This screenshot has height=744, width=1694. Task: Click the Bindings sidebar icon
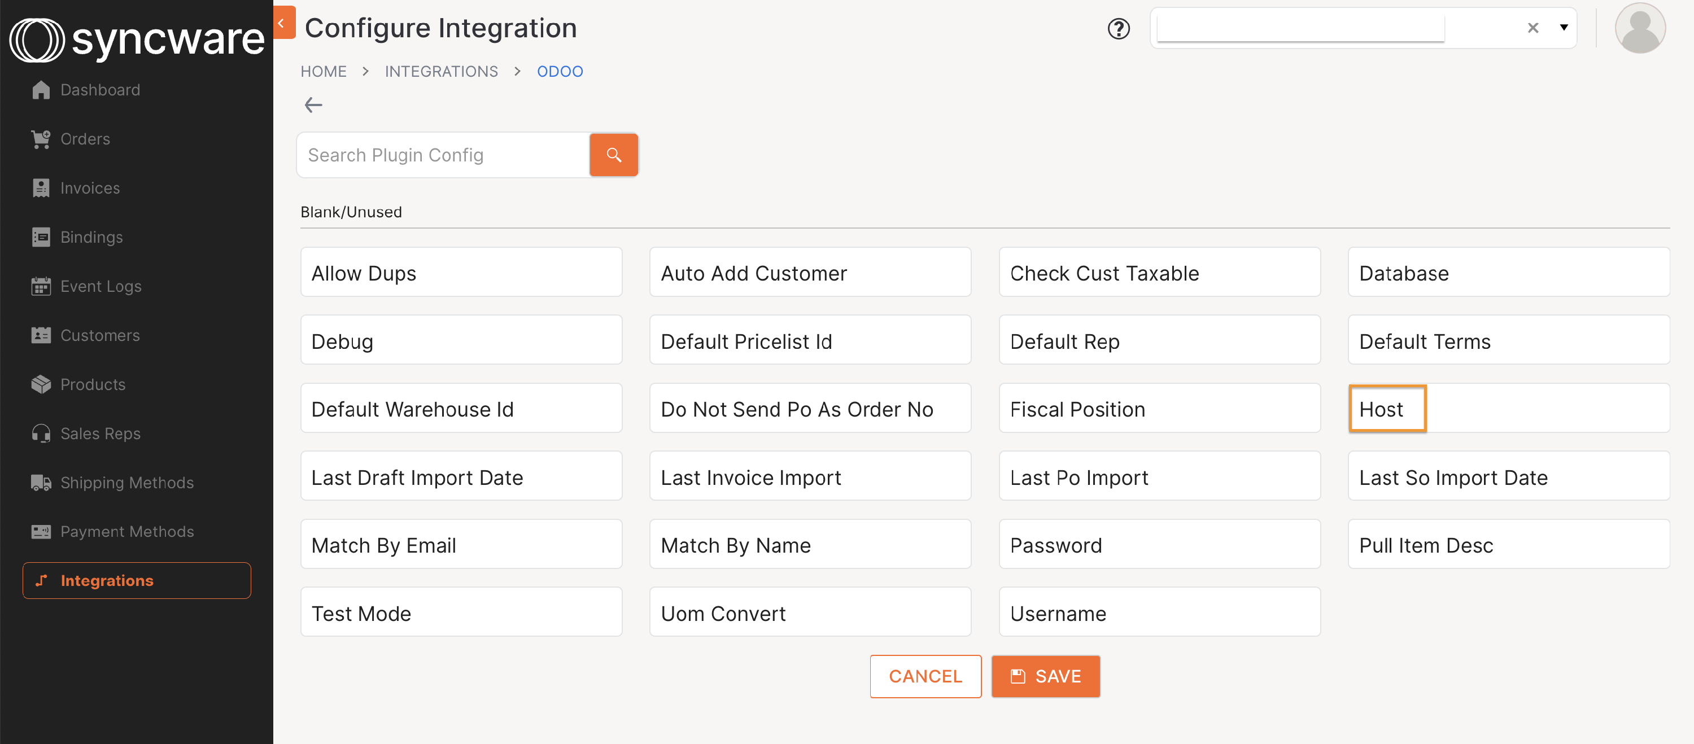[41, 237]
